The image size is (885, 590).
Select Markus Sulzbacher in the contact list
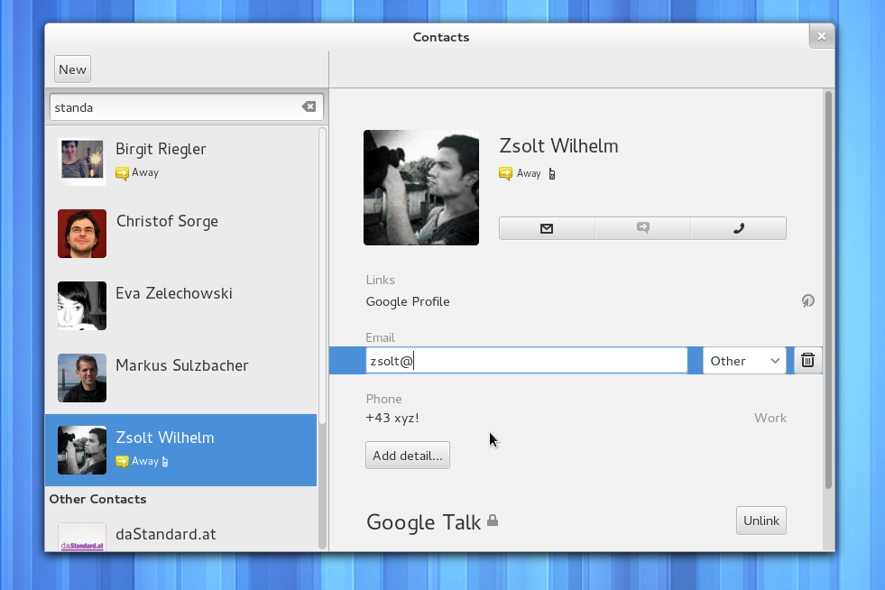[x=181, y=378]
